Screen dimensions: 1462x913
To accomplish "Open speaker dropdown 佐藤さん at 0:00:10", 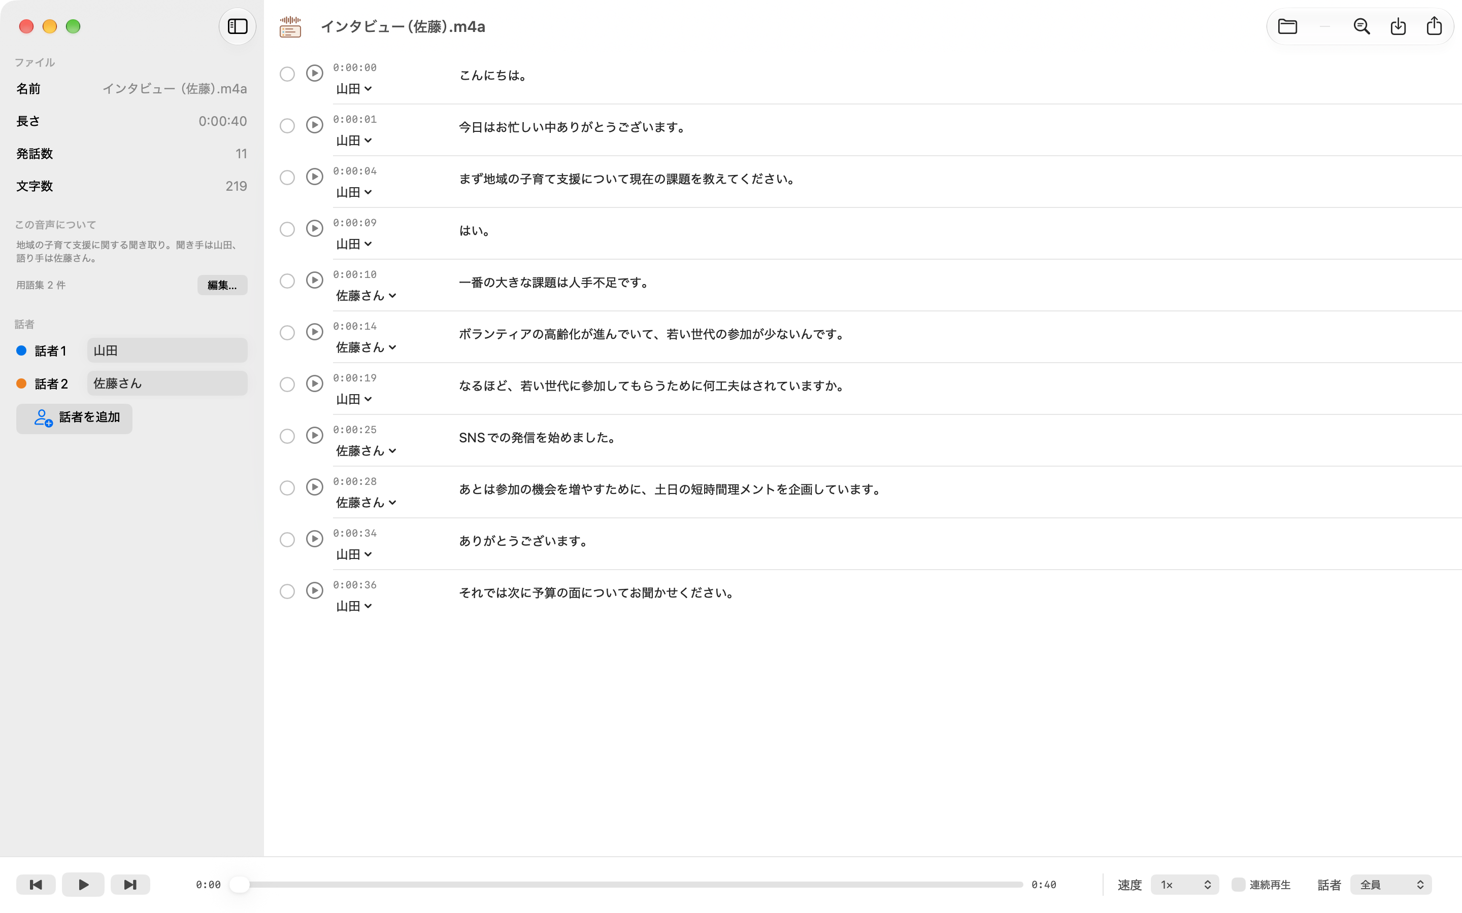I will 366,296.
